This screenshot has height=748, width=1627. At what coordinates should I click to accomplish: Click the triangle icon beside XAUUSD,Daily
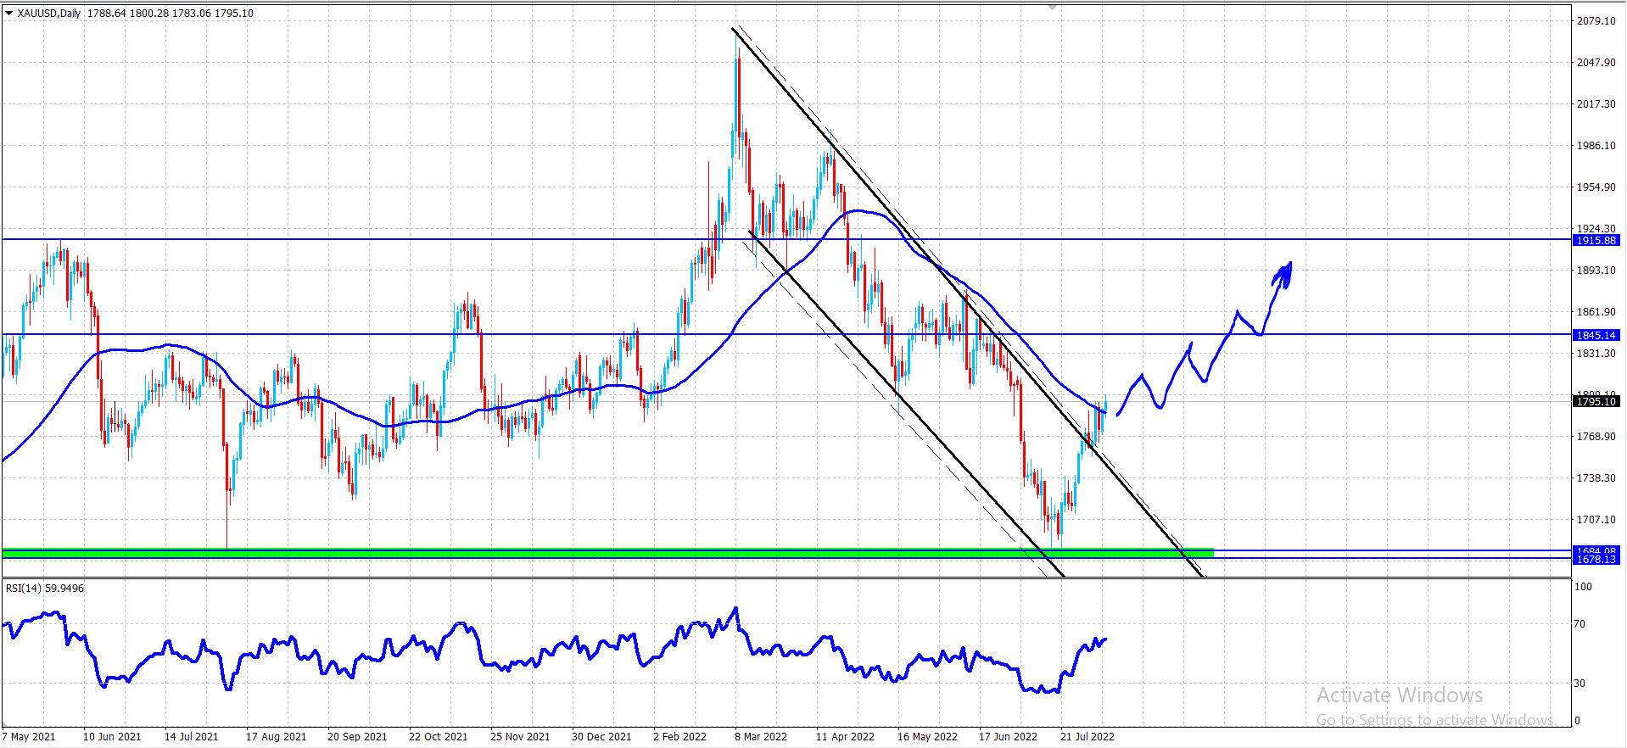click(9, 13)
